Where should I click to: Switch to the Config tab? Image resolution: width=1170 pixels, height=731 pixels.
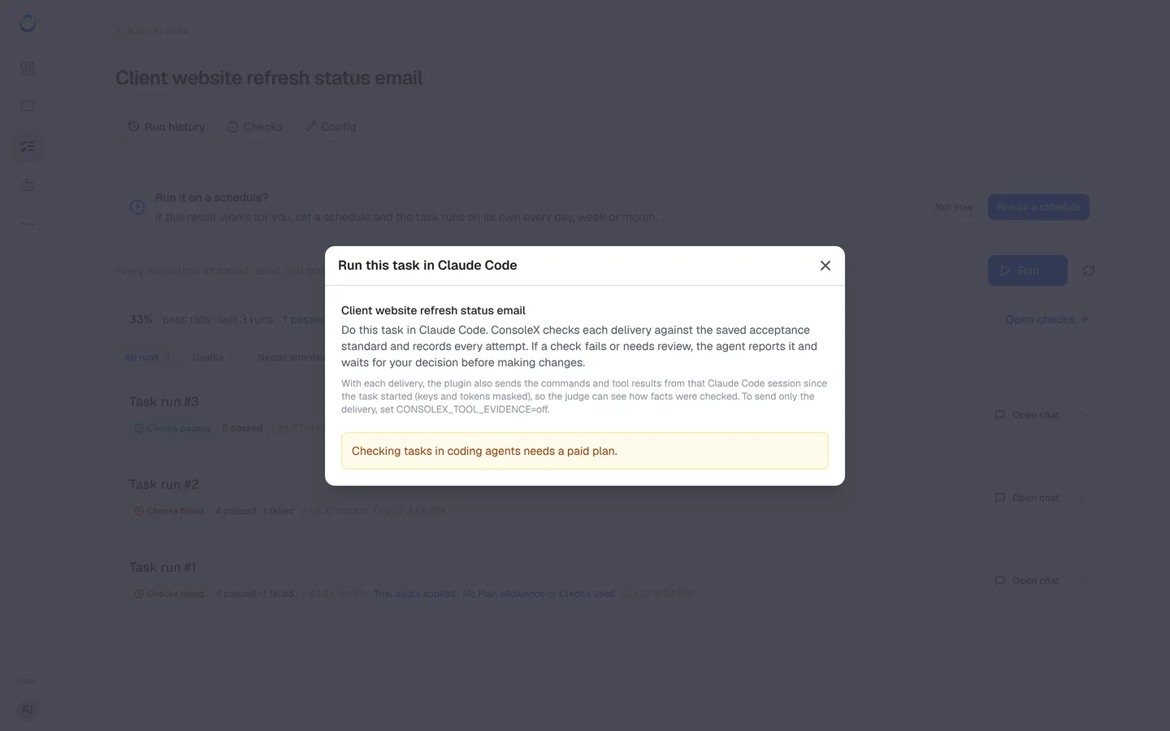(331, 127)
